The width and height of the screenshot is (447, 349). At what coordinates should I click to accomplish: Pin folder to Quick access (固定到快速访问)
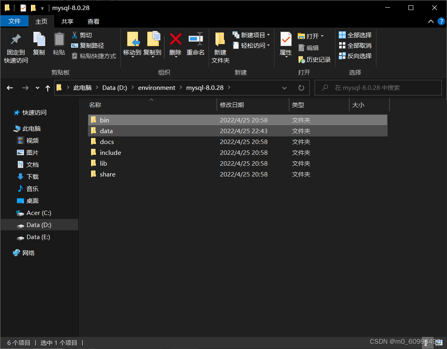[x=16, y=48]
